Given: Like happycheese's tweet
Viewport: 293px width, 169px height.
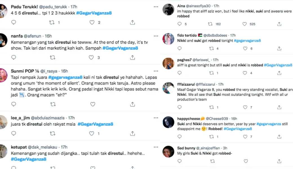Looking at the screenshot, I should [x=245, y=137].
